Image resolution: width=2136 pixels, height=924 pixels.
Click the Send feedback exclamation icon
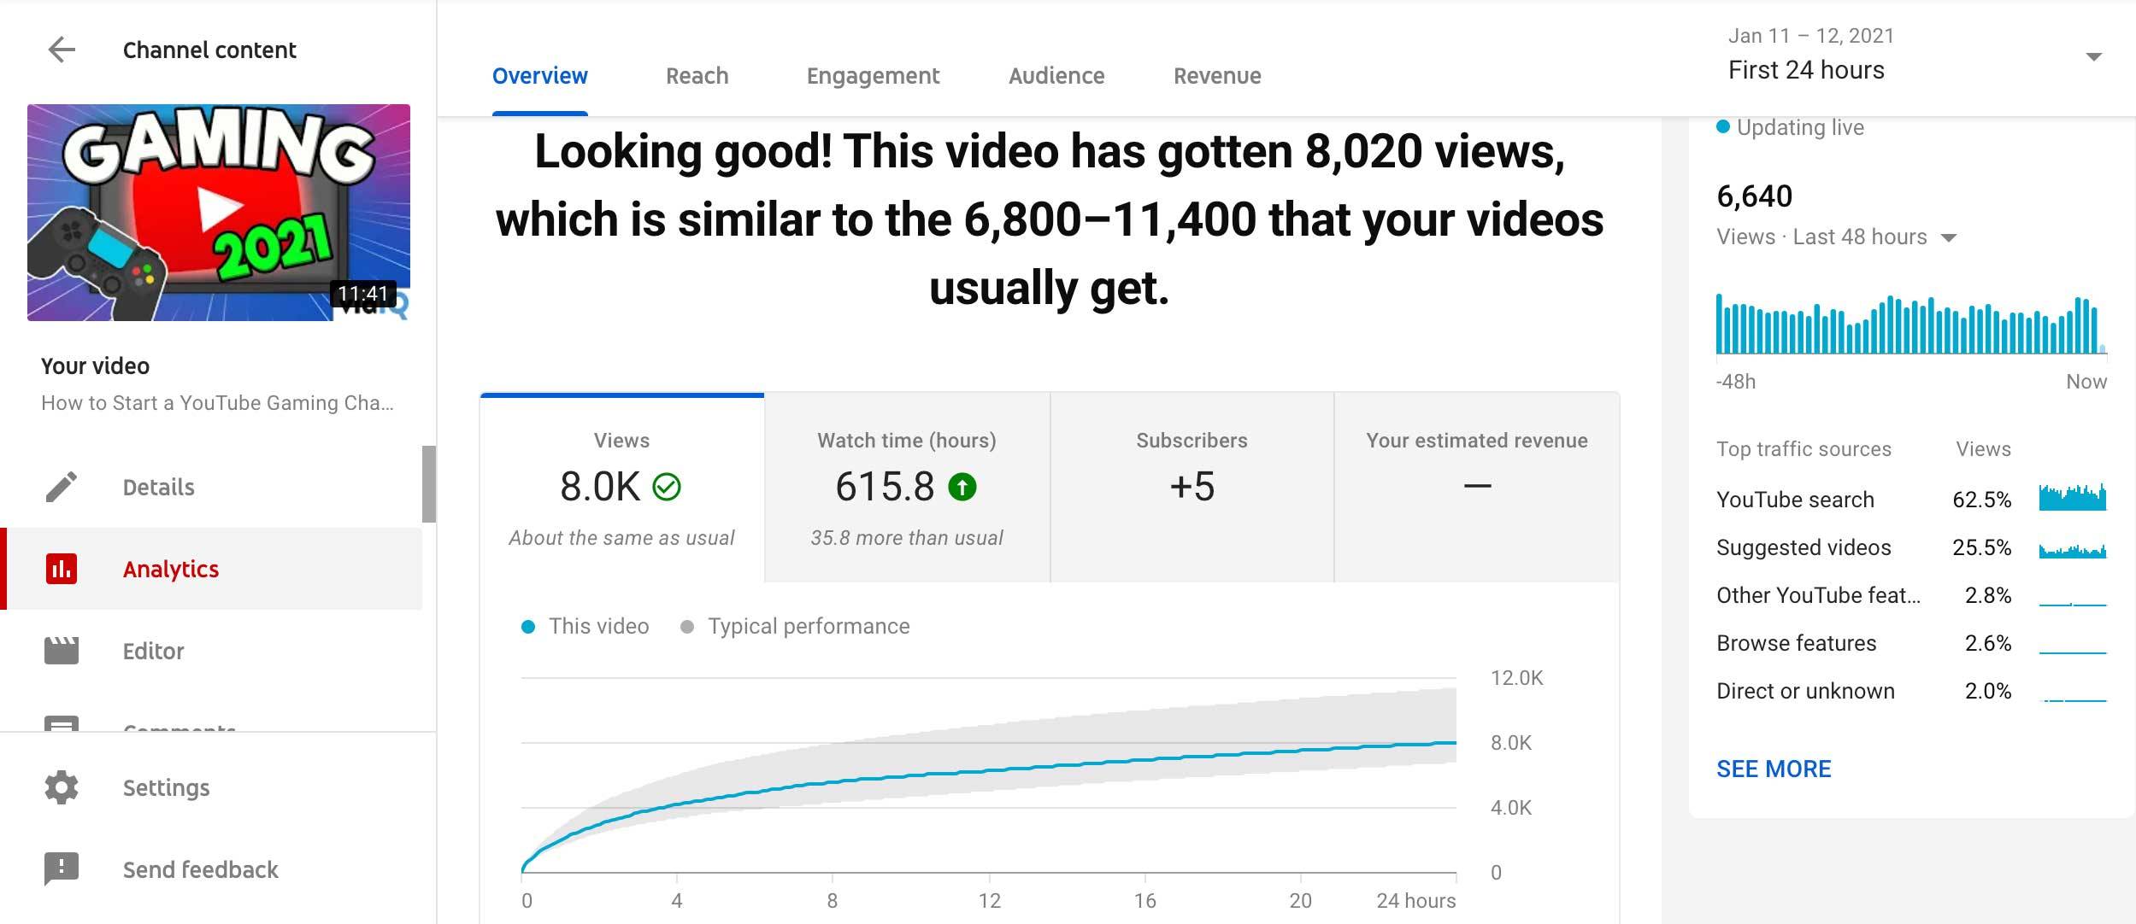tap(62, 869)
